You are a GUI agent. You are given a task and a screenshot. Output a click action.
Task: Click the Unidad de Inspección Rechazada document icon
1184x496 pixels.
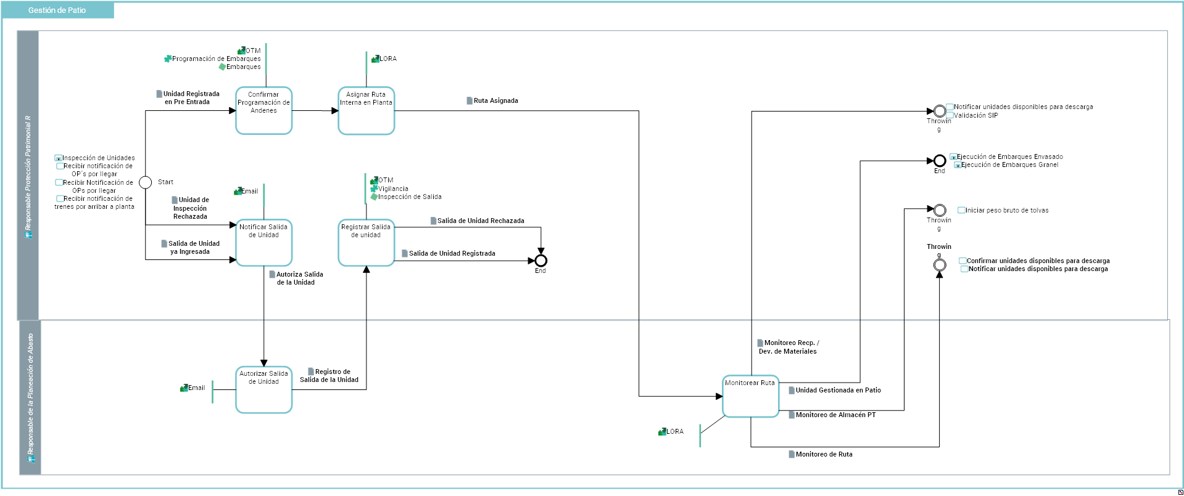click(x=175, y=200)
